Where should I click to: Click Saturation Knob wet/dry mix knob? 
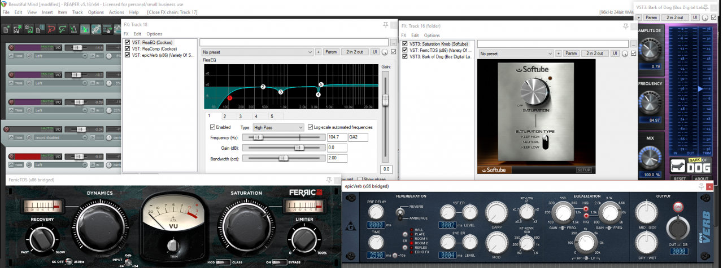[x=624, y=53]
